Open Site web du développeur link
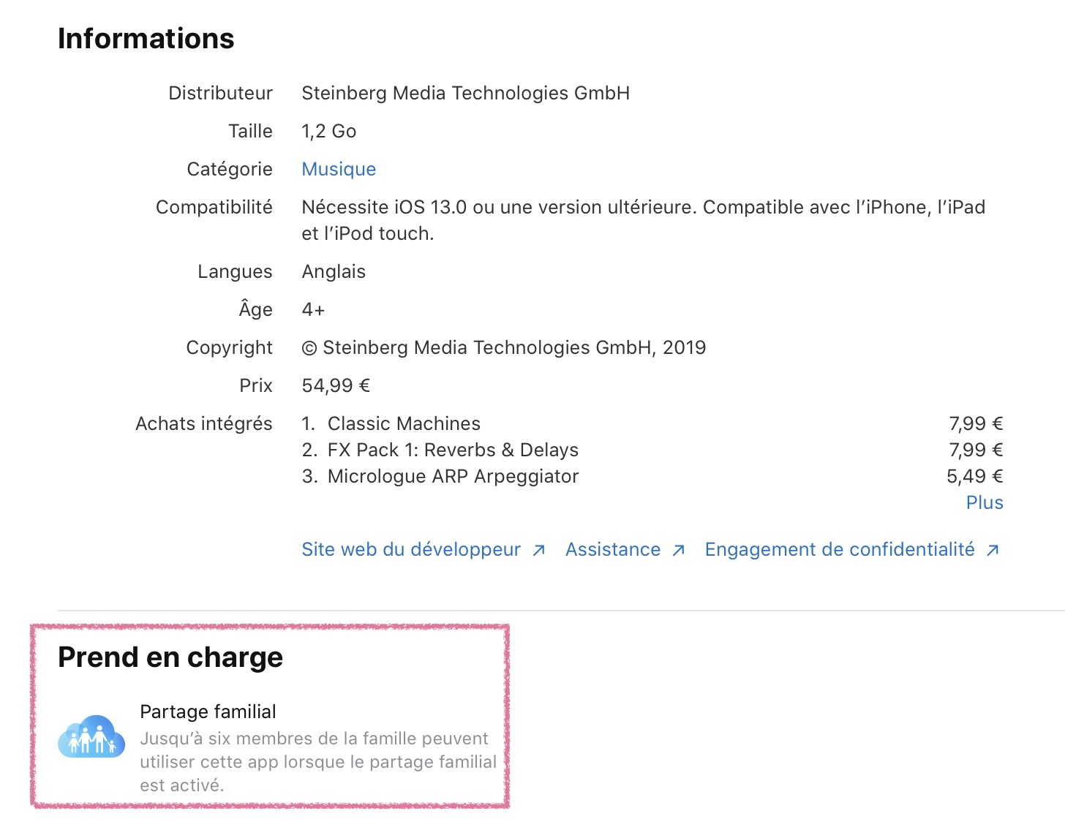 coord(411,550)
